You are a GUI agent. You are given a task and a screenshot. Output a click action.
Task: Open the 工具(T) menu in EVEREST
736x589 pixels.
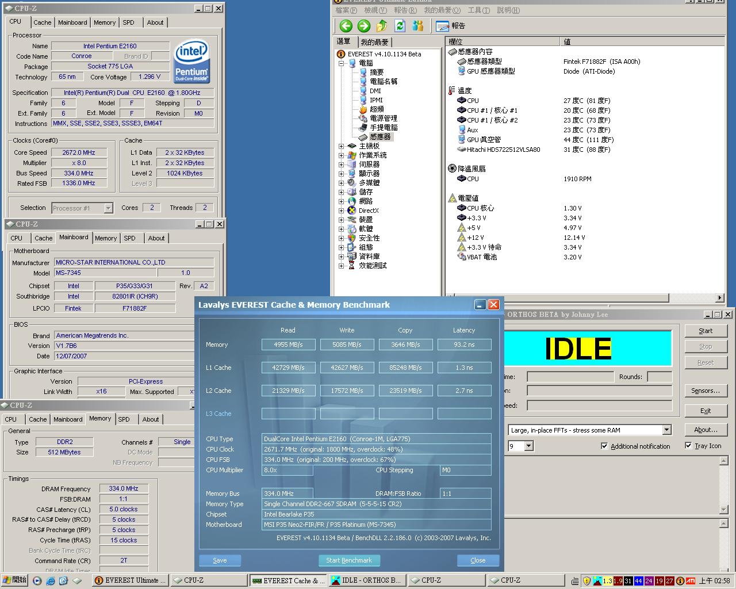pos(478,10)
